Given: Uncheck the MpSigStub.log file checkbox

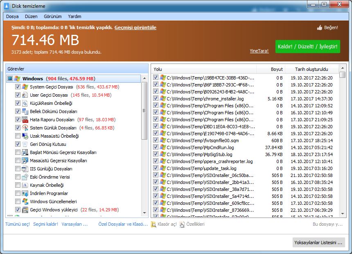Looking at the screenshot, I should [x=156, y=154].
